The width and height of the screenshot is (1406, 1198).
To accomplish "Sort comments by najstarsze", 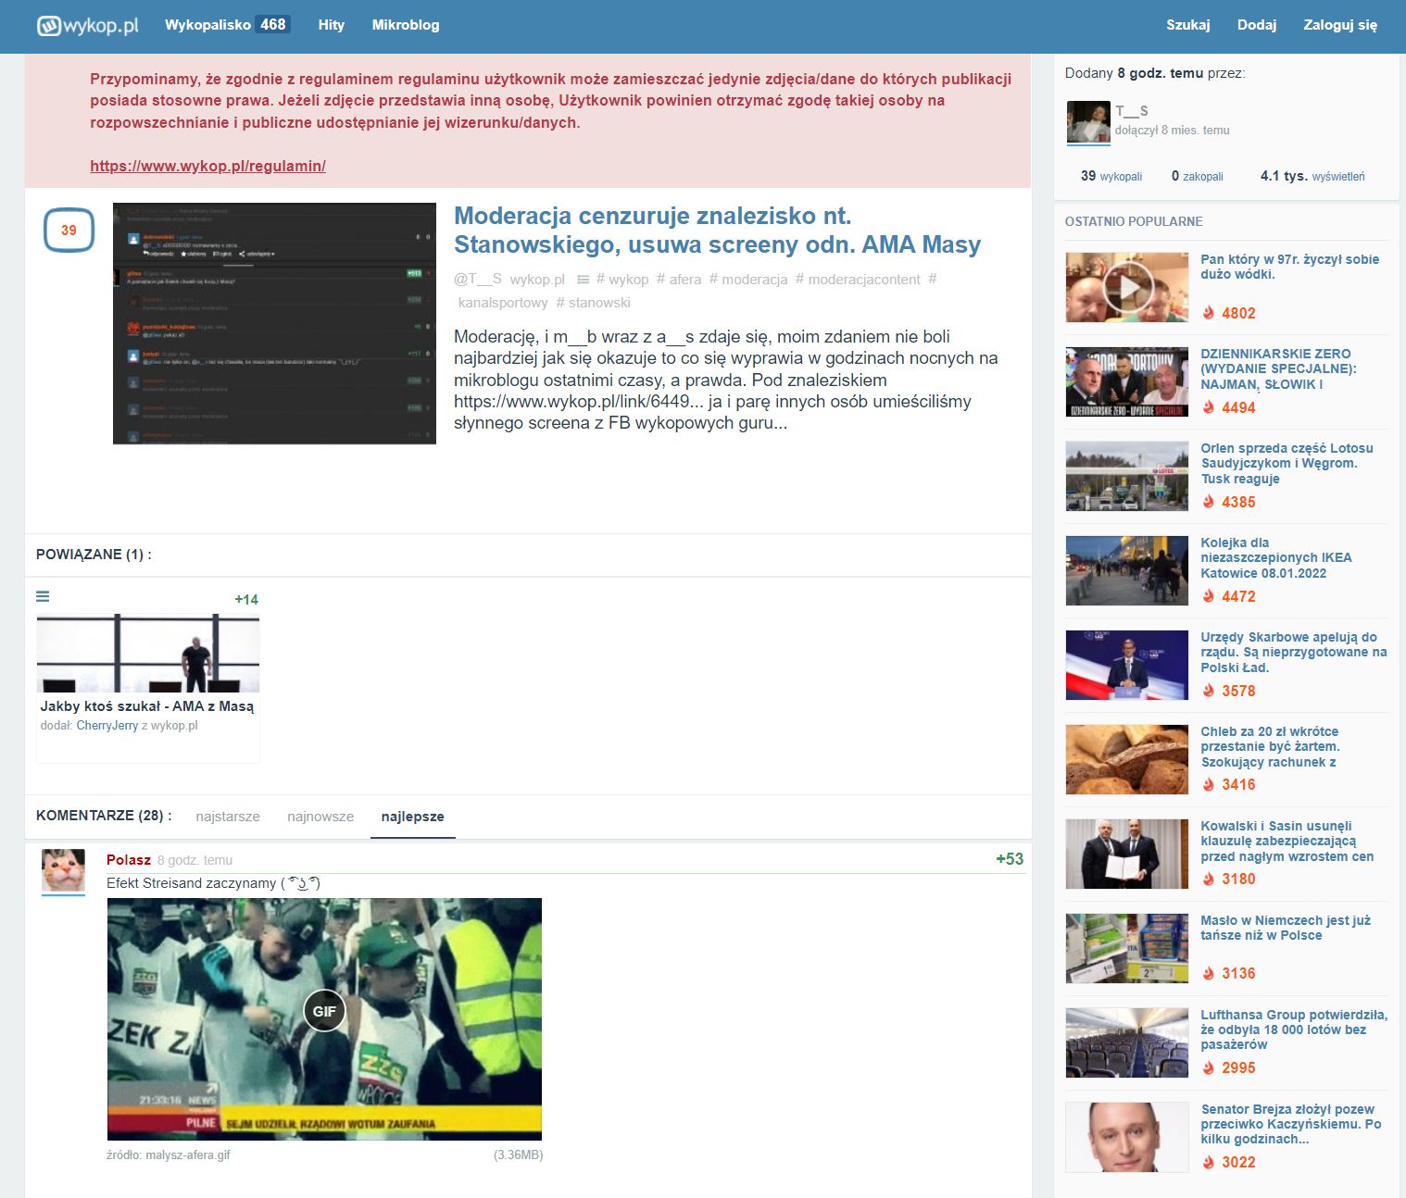I will [228, 817].
